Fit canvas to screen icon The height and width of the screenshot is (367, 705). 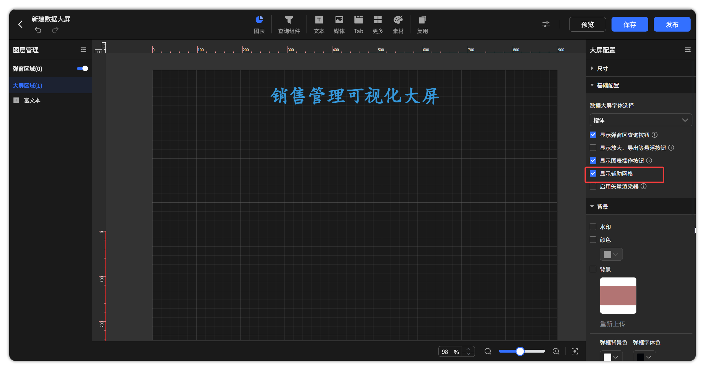click(575, 351)
